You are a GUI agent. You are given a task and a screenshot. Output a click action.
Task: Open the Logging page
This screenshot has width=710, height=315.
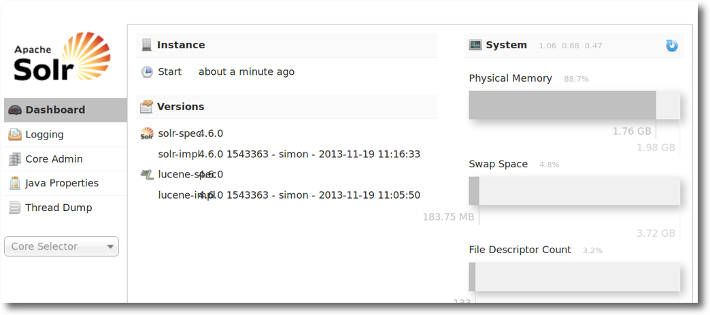[66, 135]
